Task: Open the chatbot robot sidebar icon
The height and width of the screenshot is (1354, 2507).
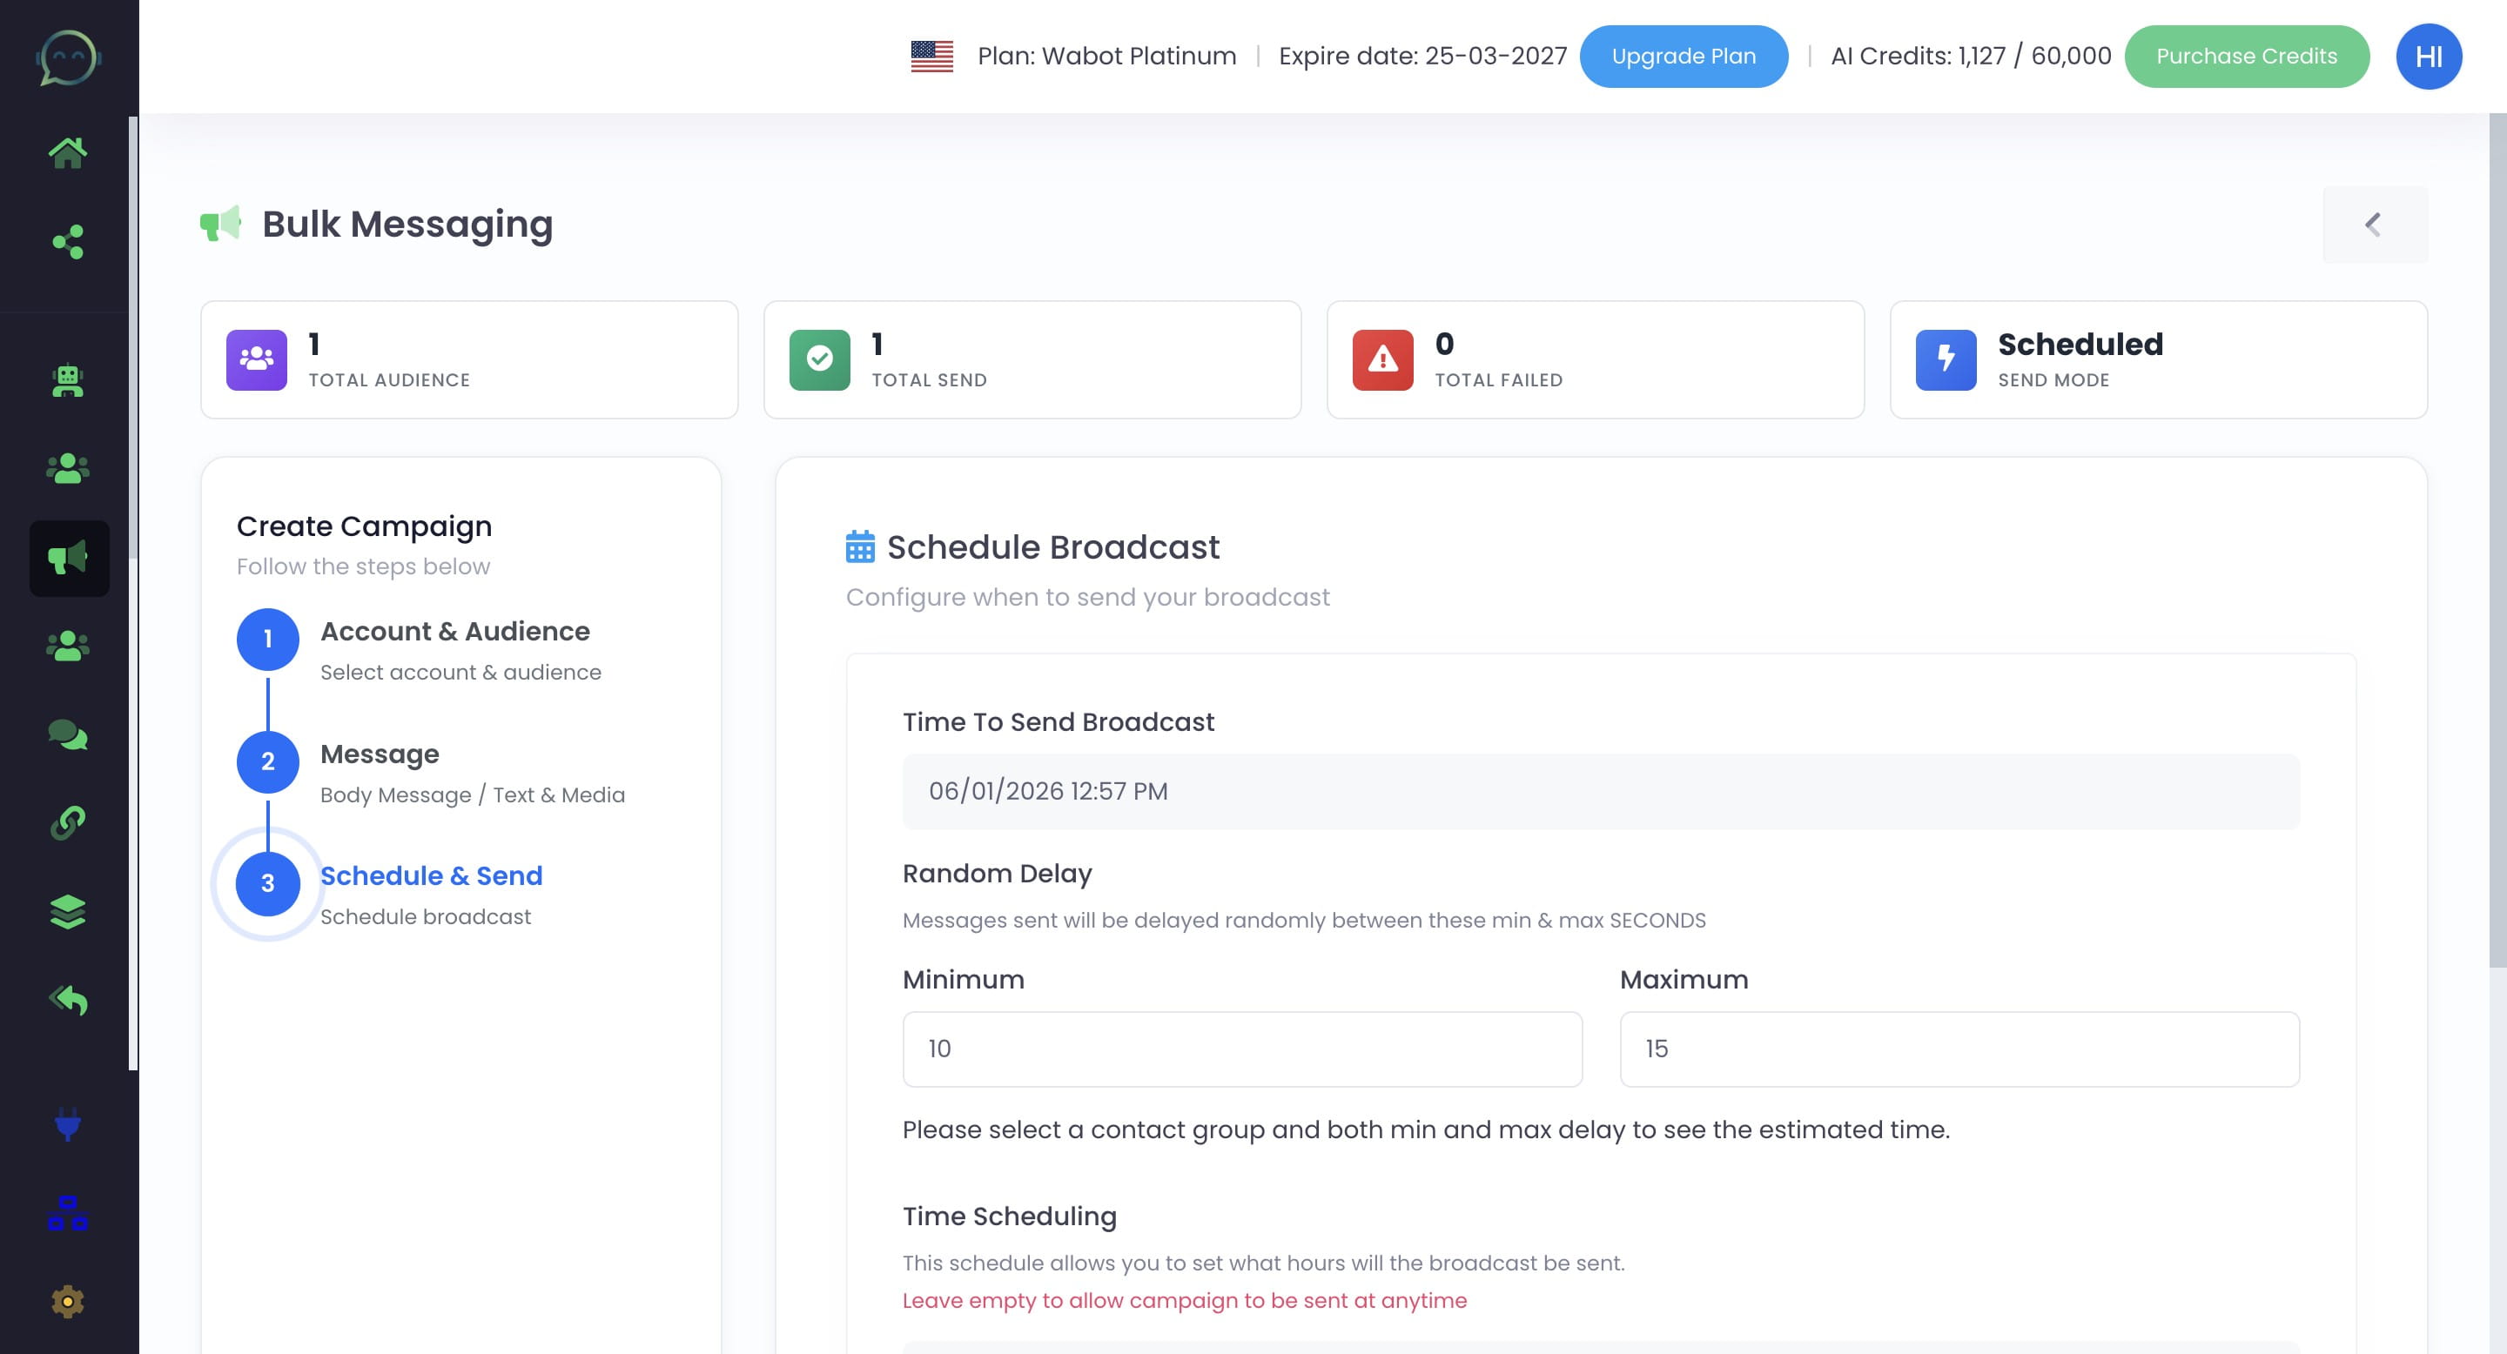Action: (x=67, y=380)
